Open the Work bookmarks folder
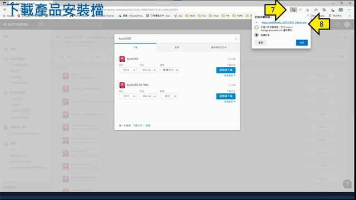356x200 pixels. coord(190,16)
